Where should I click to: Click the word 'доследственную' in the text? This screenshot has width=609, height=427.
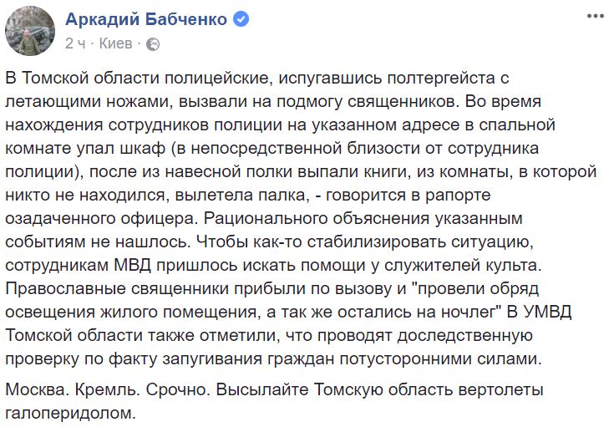coord(465,336)
